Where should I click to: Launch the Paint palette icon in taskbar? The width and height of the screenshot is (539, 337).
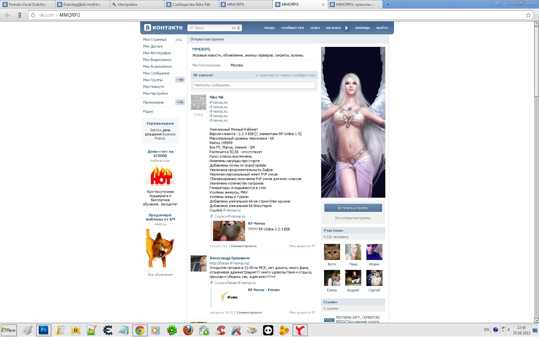[x=27, y=330]
